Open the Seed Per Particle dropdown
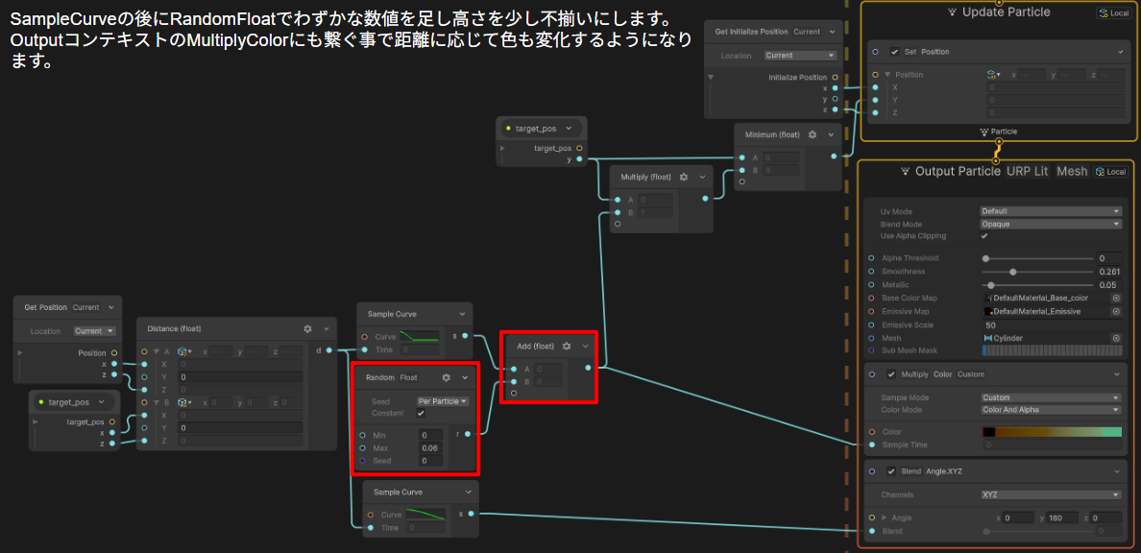 click(x=443, y=401)
